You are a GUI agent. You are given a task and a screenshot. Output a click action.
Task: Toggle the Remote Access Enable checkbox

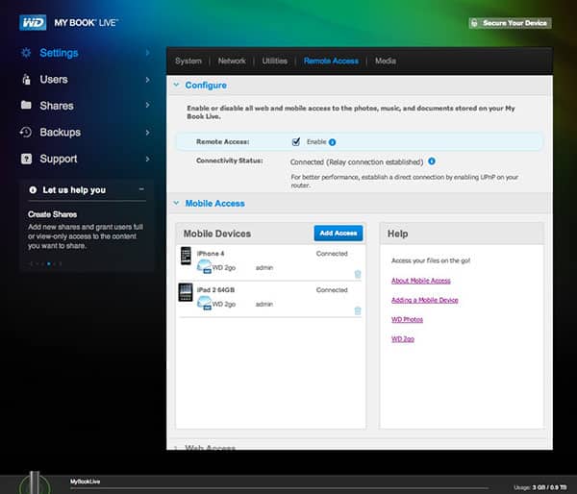pyautogui.click(x=296, y=141)
